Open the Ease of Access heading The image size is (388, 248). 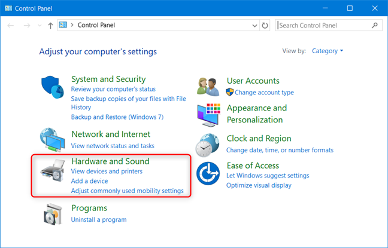pos(253,166)
